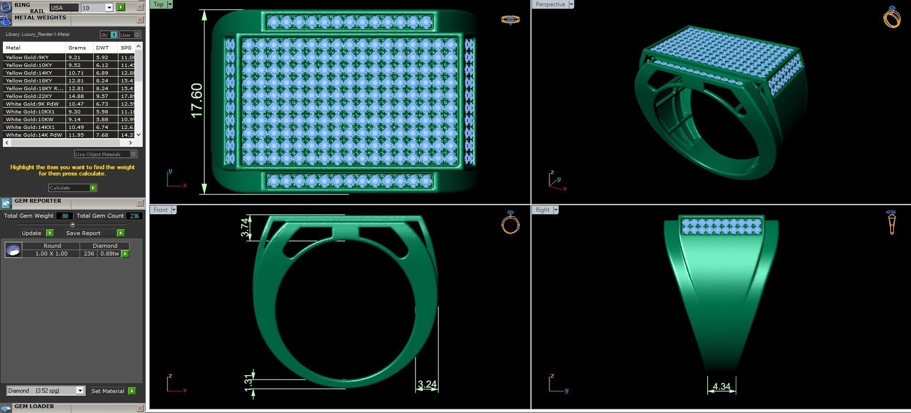
Task: Click the metal table vertical scrollbar down arrow
Action: pyautogui.click(x=139, y=135)
